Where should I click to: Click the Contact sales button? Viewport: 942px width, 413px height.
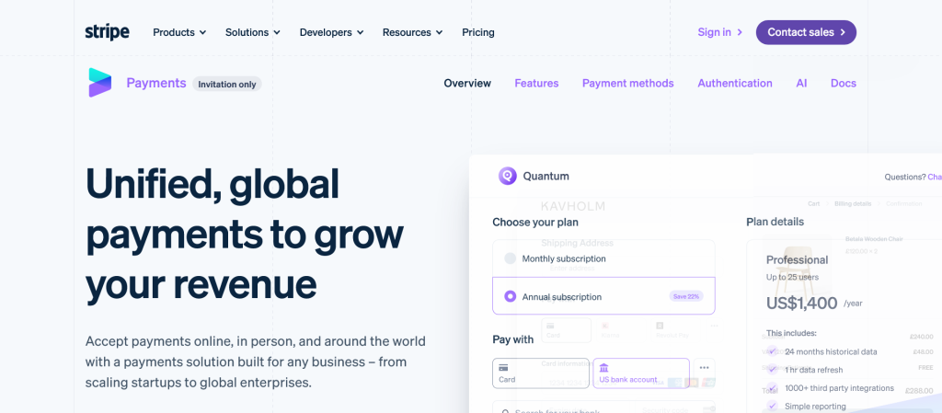point(806,32)
